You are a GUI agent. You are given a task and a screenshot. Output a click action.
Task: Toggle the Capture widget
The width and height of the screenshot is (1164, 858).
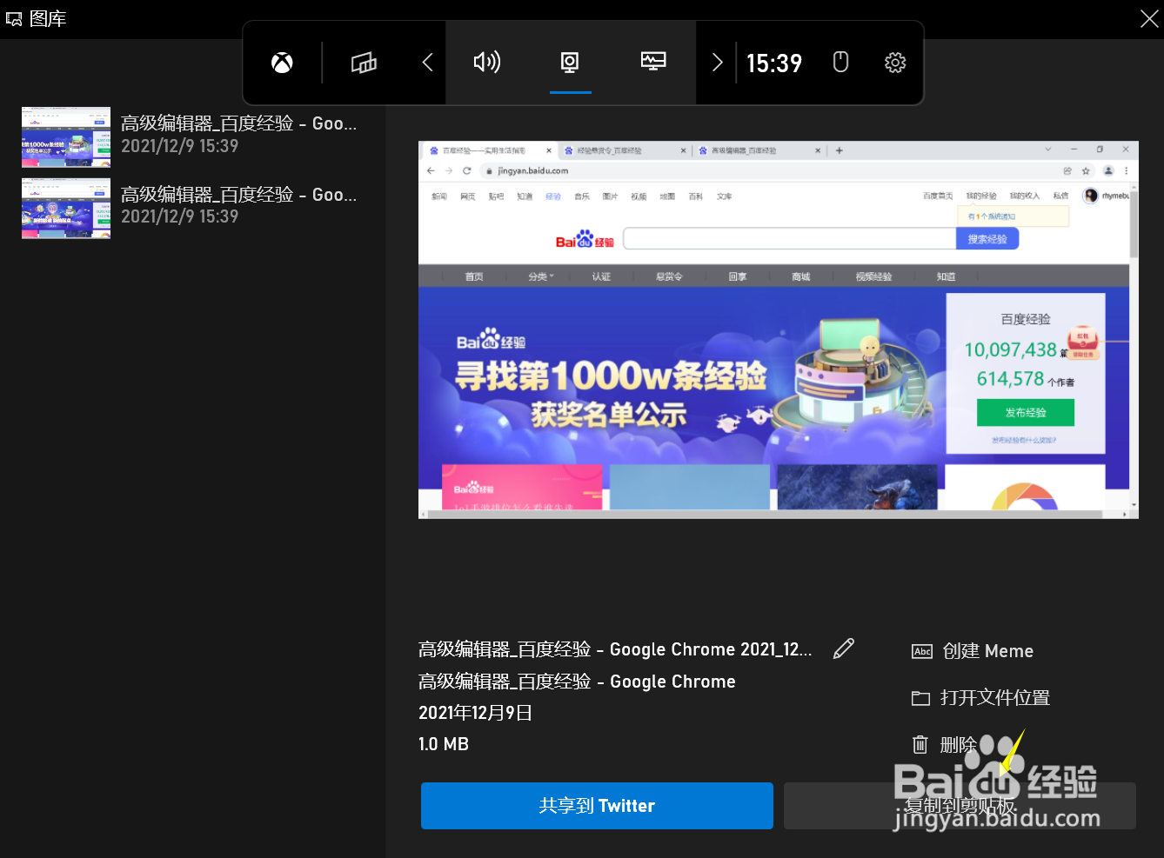pos(570,63)
